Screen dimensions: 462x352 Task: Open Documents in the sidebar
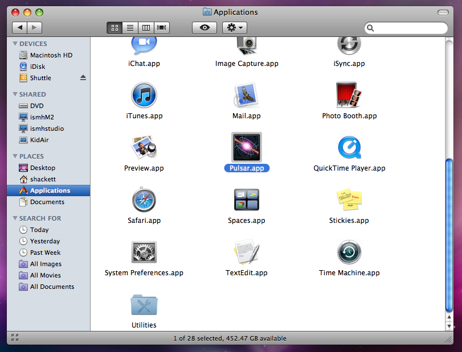click(48, 202)
